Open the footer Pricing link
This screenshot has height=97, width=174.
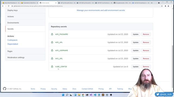click(101, 89)
